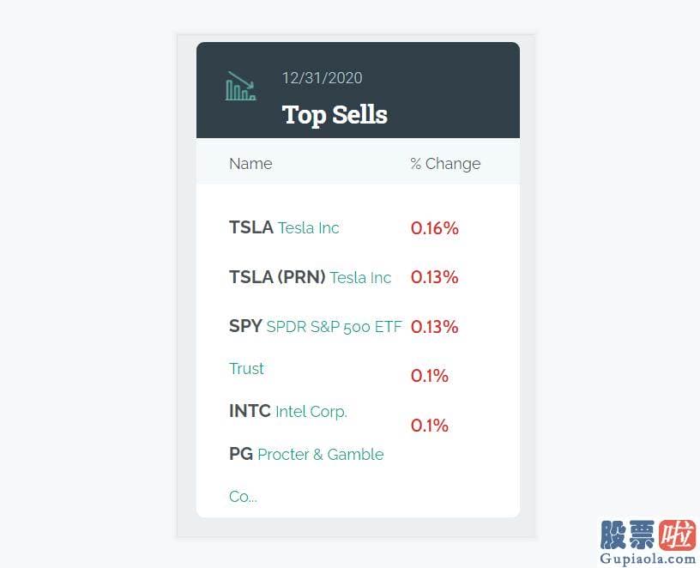Click the Top Sells heading
This screenshot has width=700, height=568.
click(x=335, y=115)
